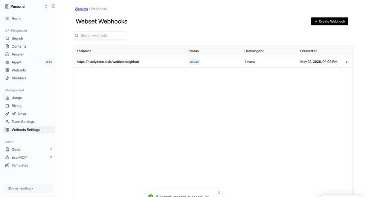Open the API Keys page
The height and width of the screenshot is (197, 367).
29,114
